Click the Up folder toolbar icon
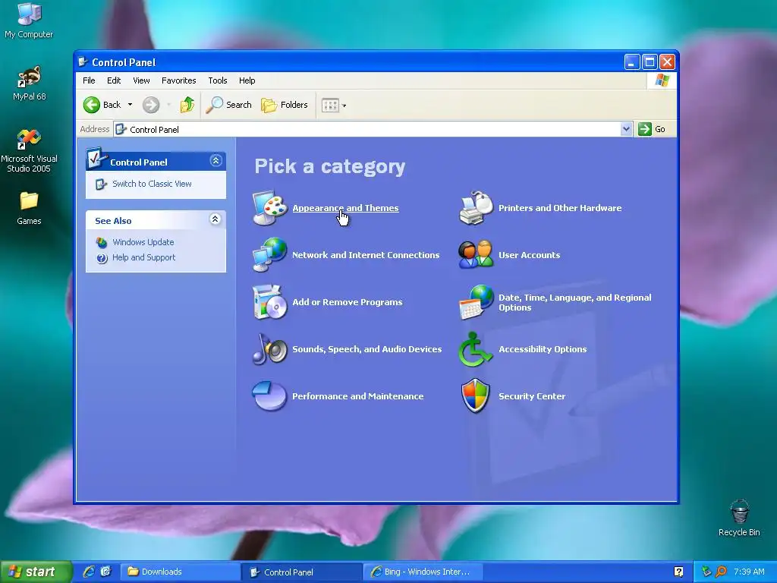 (x=187, y=105)
